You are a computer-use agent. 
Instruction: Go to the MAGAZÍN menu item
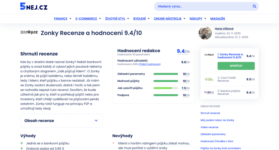click(x=218, y=19)
